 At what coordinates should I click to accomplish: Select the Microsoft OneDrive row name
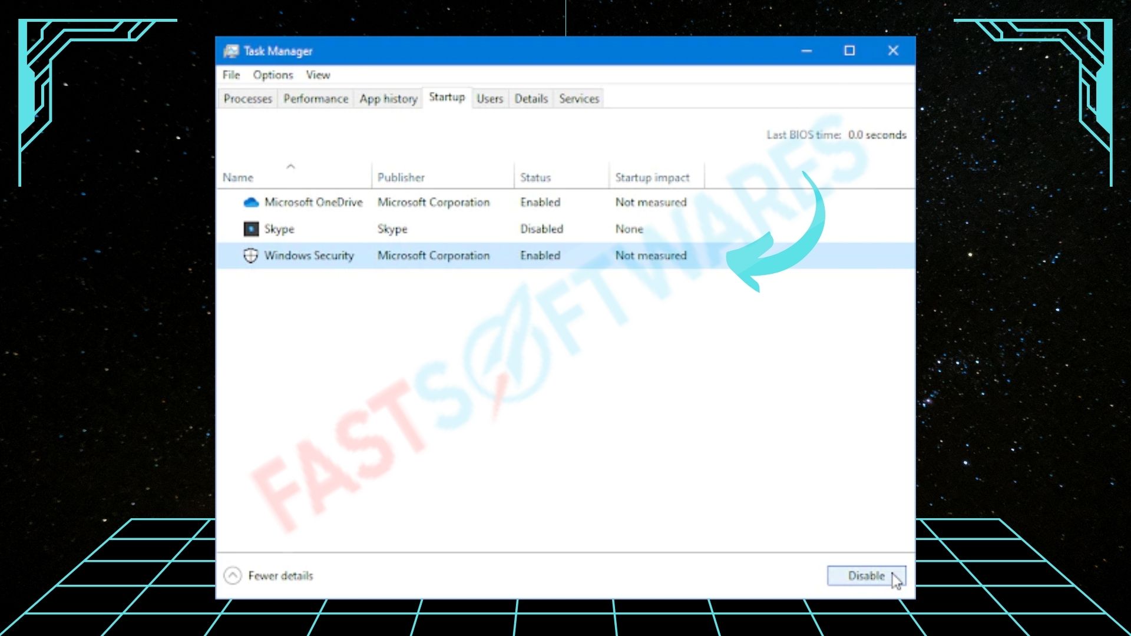(313, 202)
